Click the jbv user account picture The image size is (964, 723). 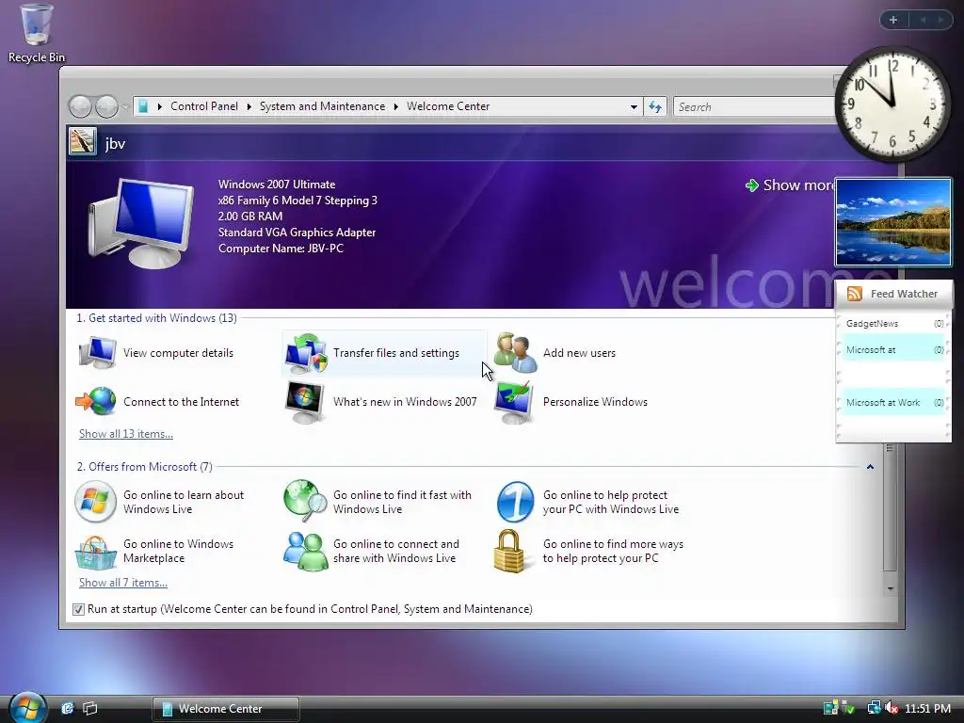click(83, 141)
